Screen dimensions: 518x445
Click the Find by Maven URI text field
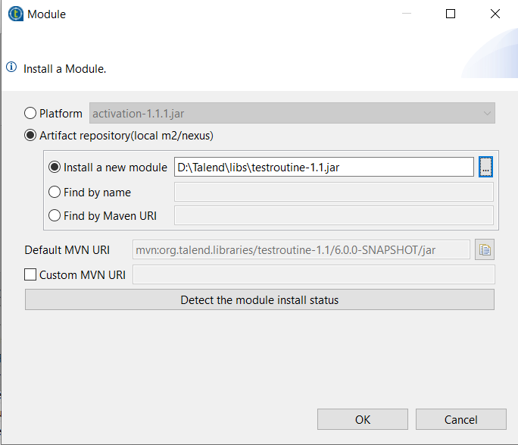coord(333,216)
